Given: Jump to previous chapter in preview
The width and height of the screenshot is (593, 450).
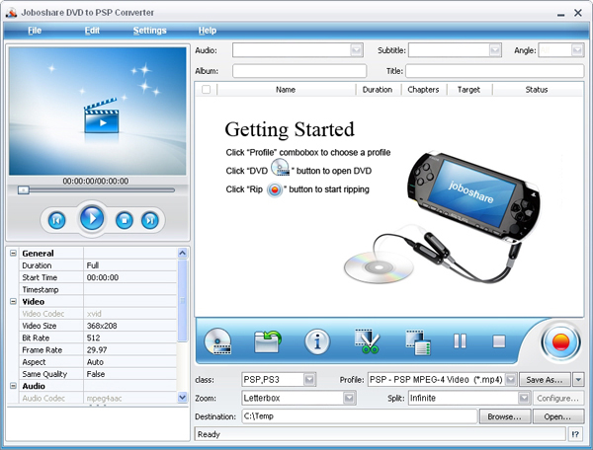Looking at the screenshot, I should coord(56,220).
